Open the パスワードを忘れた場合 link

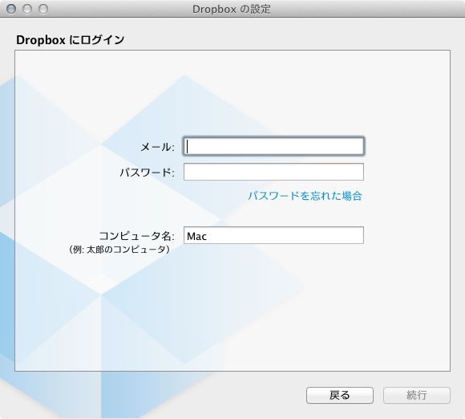[305, 196]
